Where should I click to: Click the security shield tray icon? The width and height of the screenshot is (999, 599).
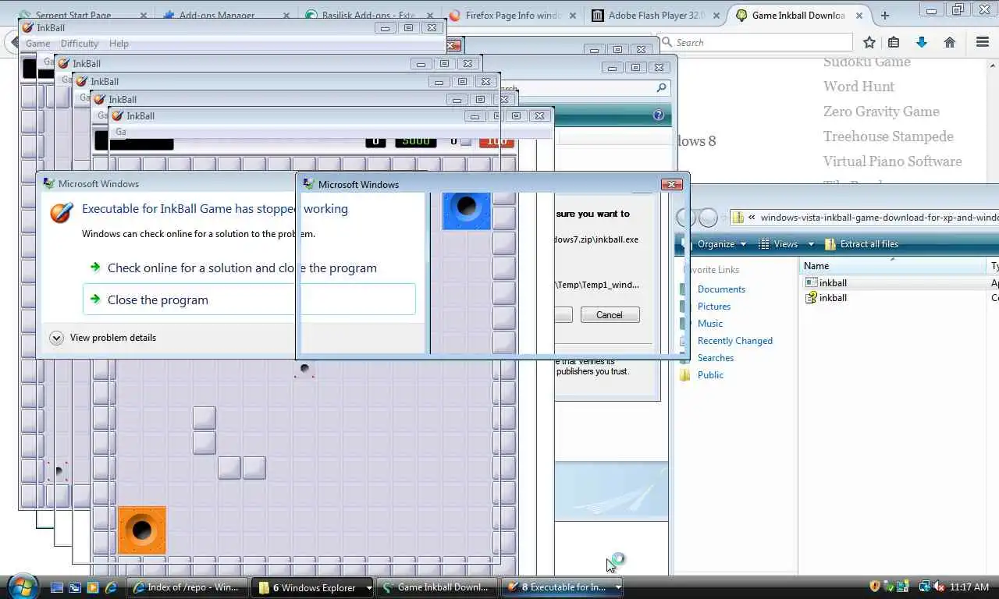point(875,587)
